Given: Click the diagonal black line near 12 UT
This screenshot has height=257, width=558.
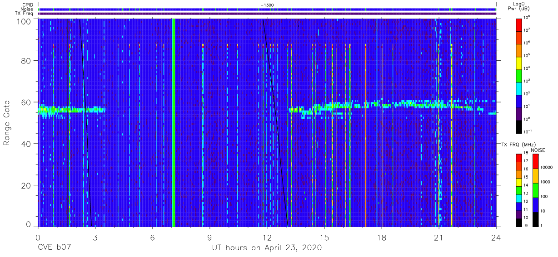Looking at the screenshot, I should 275,122.
